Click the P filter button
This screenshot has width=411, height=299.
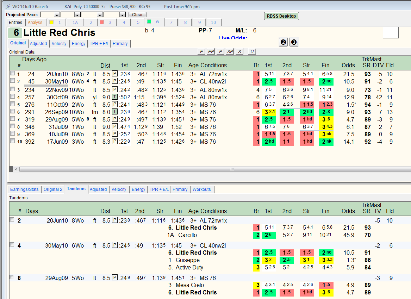pos(221,52)
